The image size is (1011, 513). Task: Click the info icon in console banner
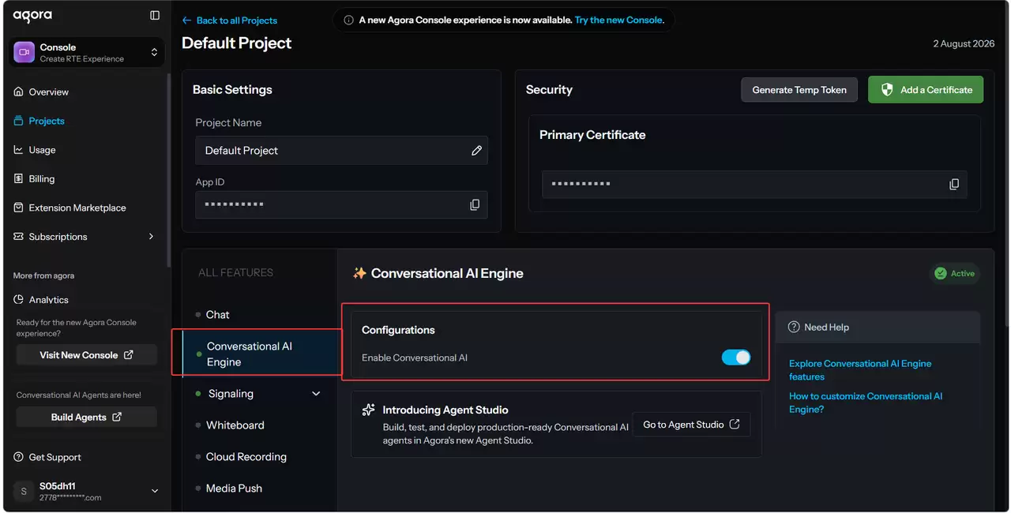[x=348, y=20]
